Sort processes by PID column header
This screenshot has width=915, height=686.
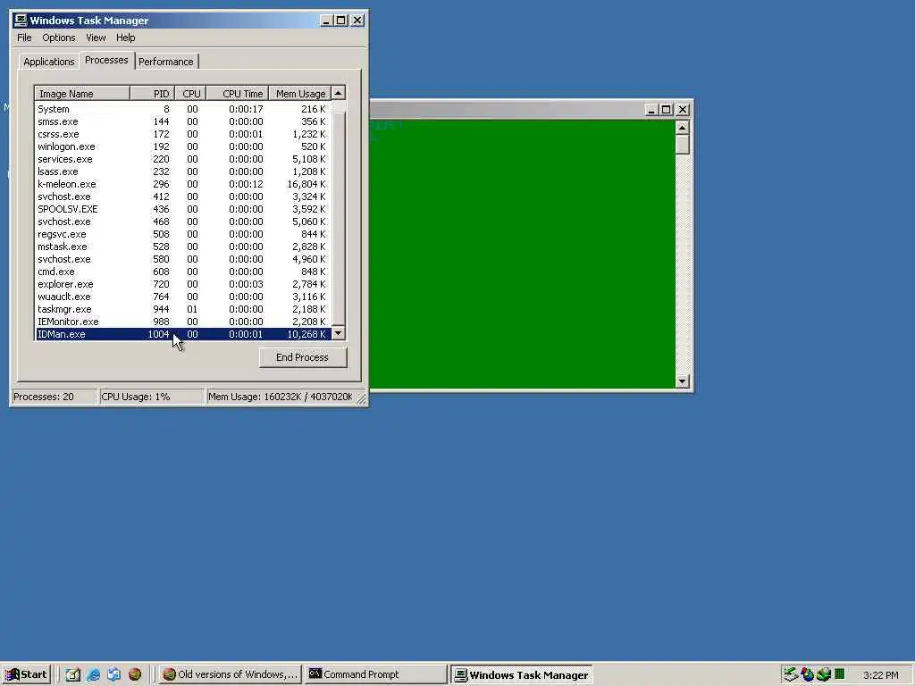(152, 93)
